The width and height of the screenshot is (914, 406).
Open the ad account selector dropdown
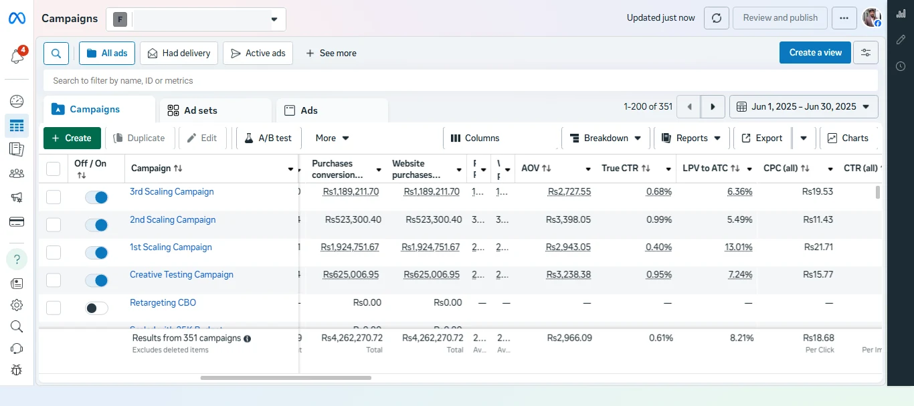pyautogui.click(x=196, y=19)
